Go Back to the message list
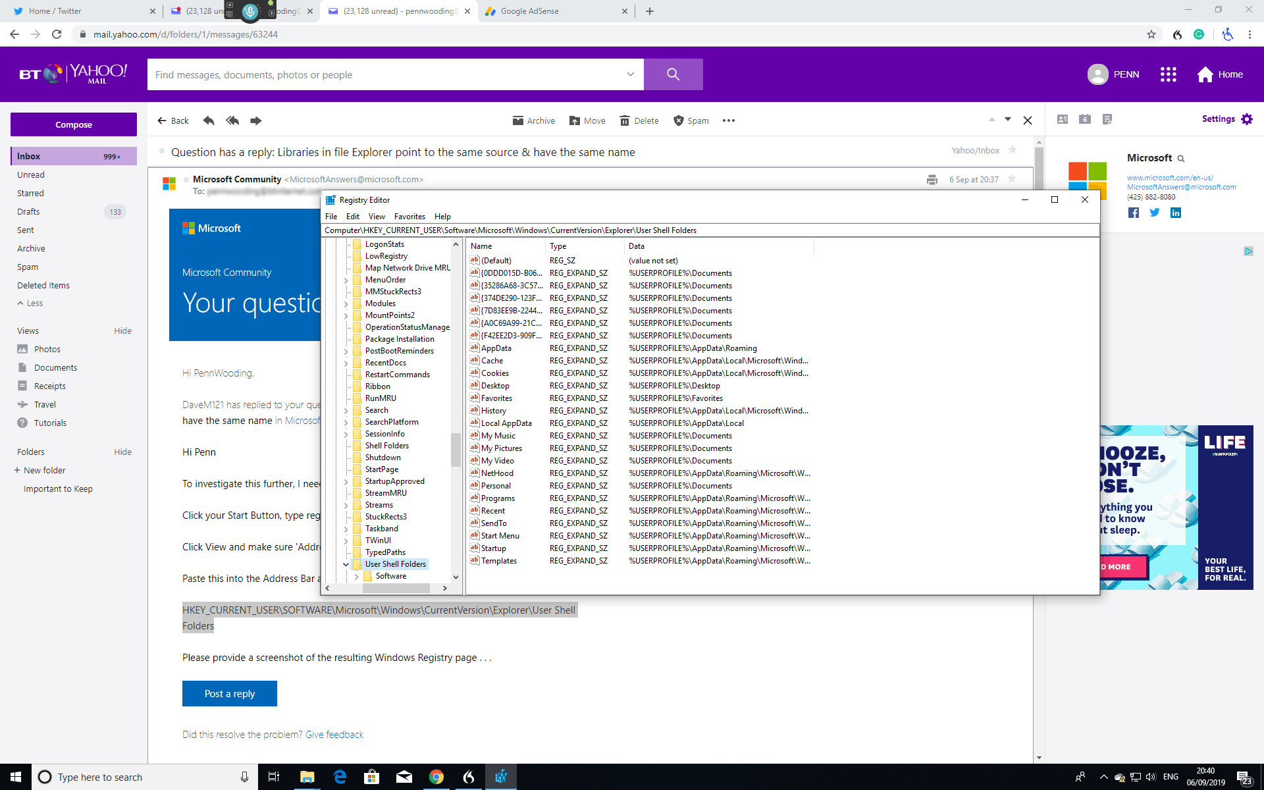The width and height of the screenshot is (1264, 790). [x=173, y=120]
